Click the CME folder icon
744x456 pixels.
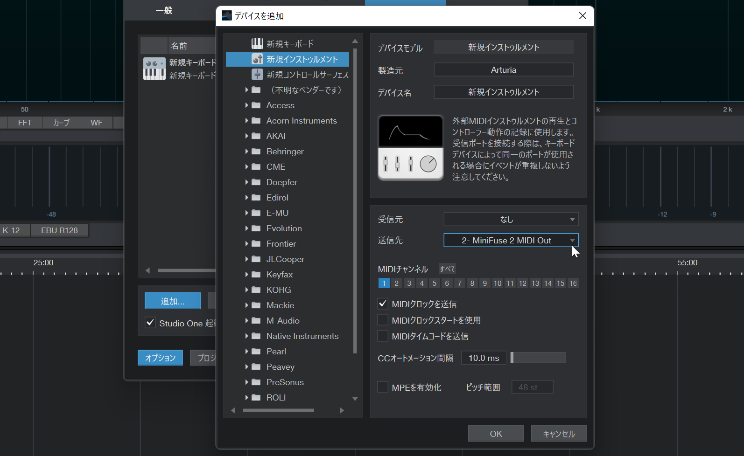[256, 167]
